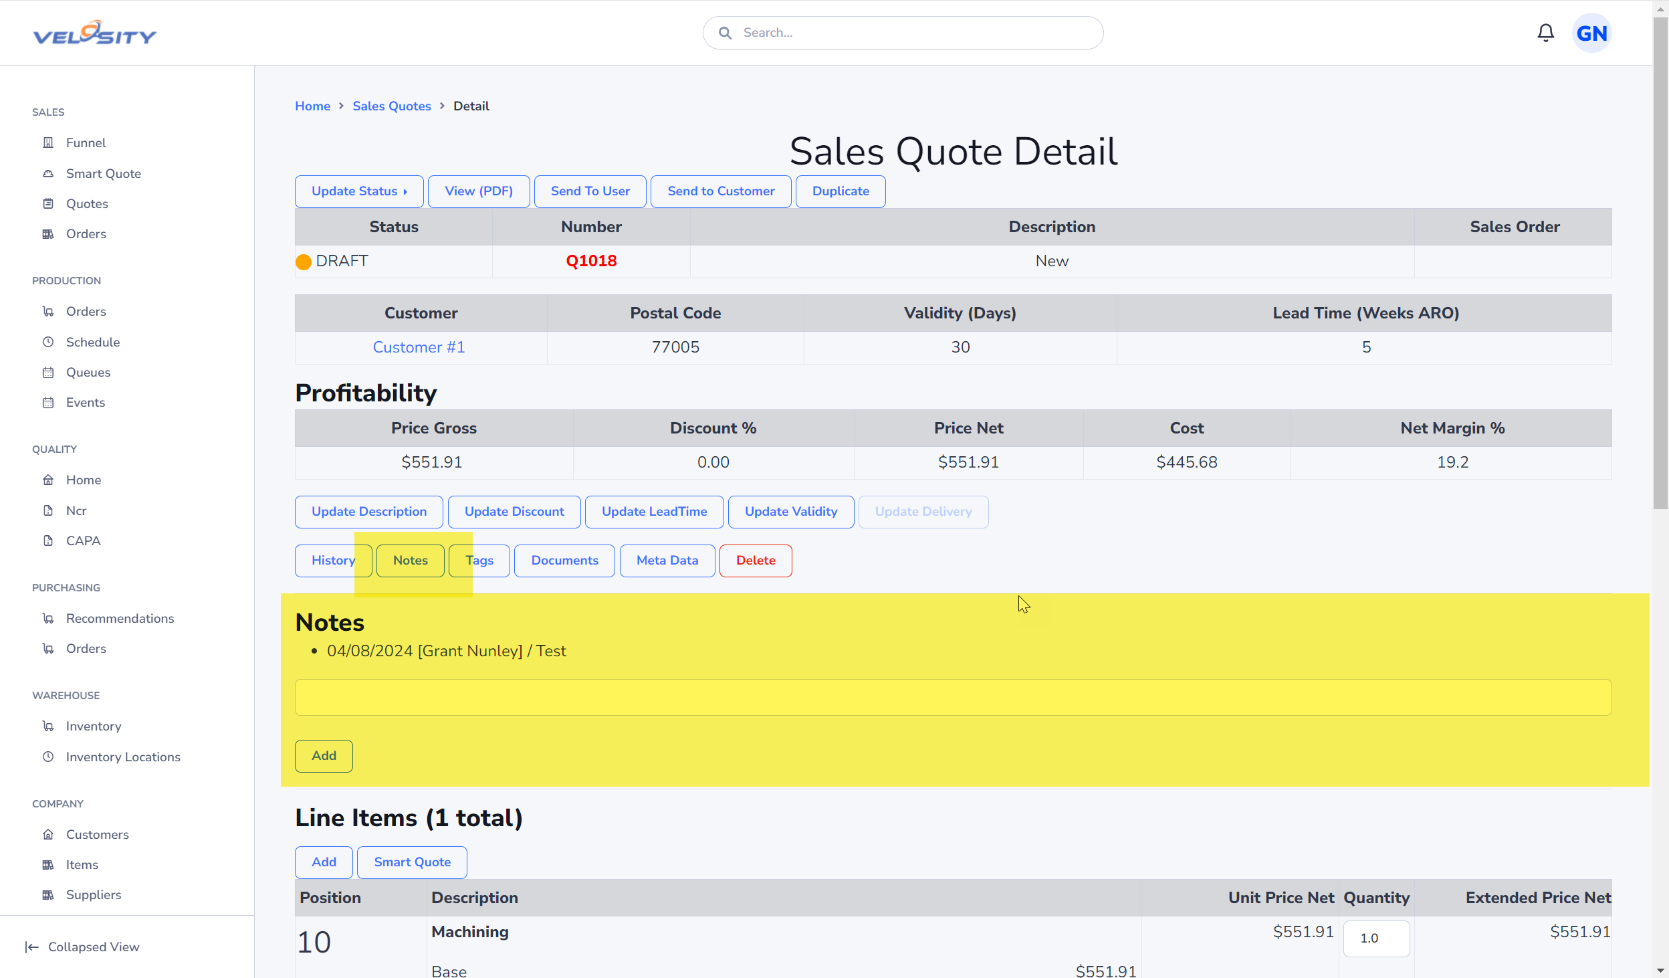Click the orange DRAFT status dot
The image size is (1669, 978).
304,262
